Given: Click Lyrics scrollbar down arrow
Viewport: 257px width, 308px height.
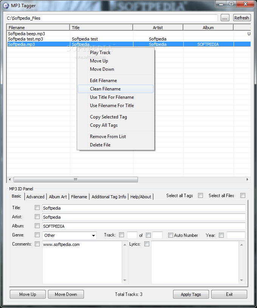Looking at the screenshot, I should 242,280.
